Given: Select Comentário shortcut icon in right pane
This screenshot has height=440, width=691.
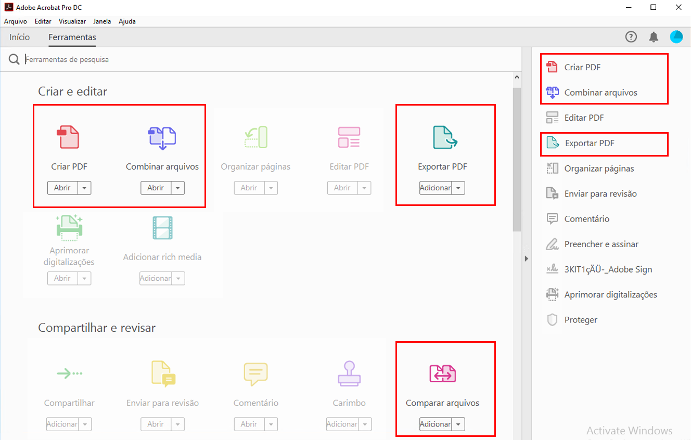Looking at the screenshot, I should point(552,219).
